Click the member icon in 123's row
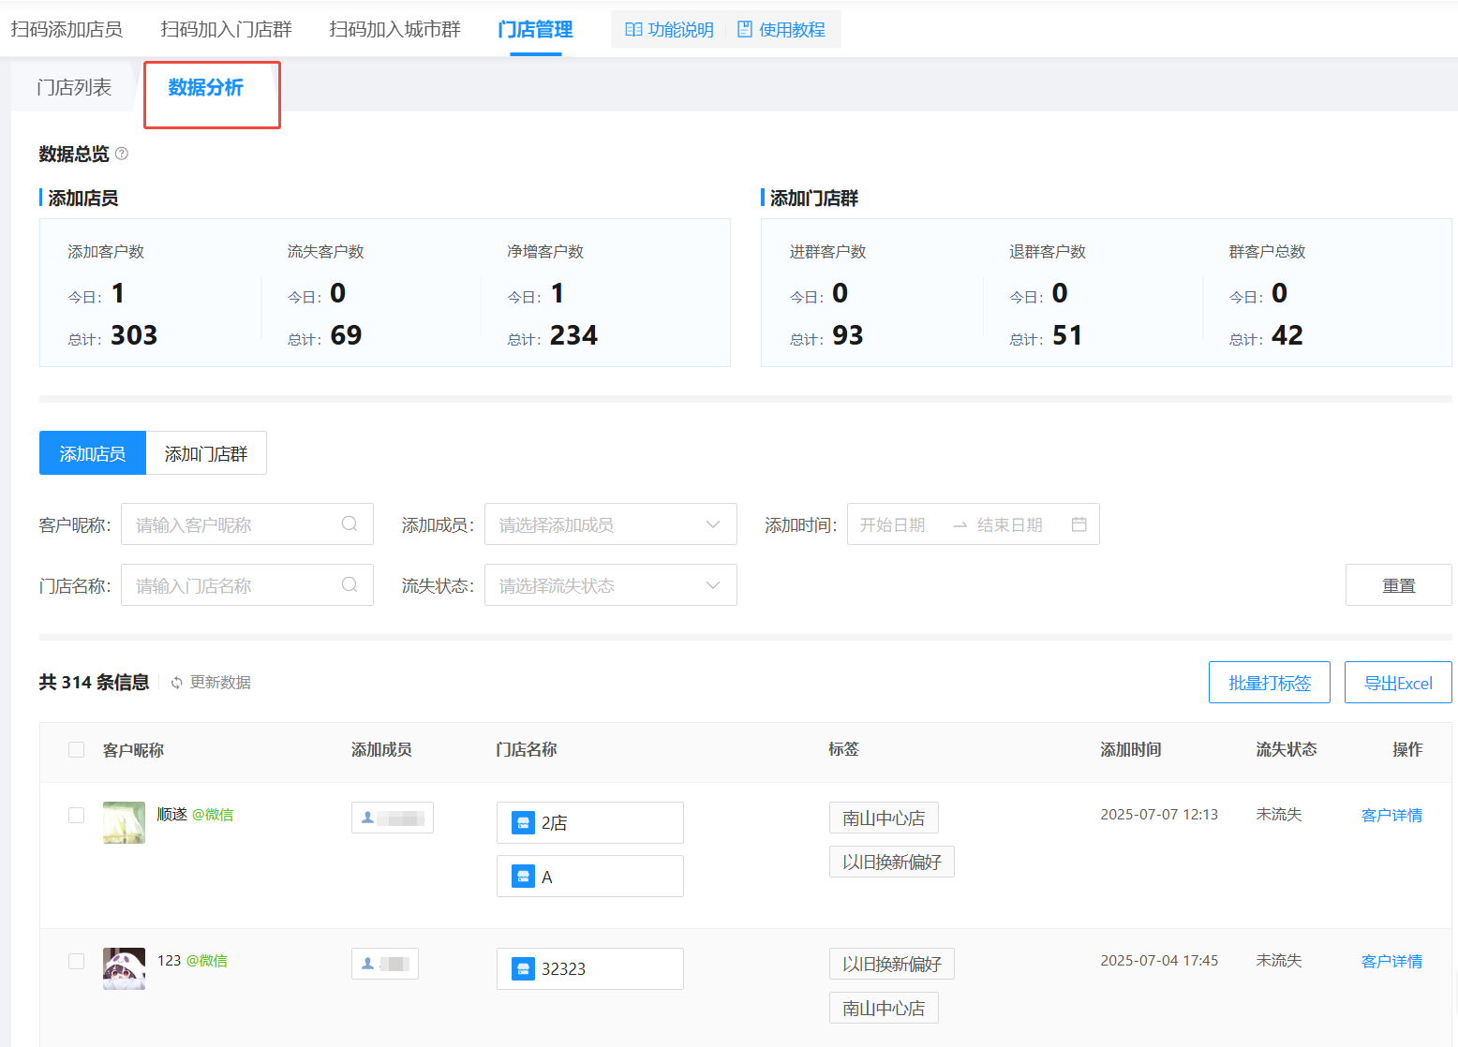1458x1047 pixels. (368, 964)
